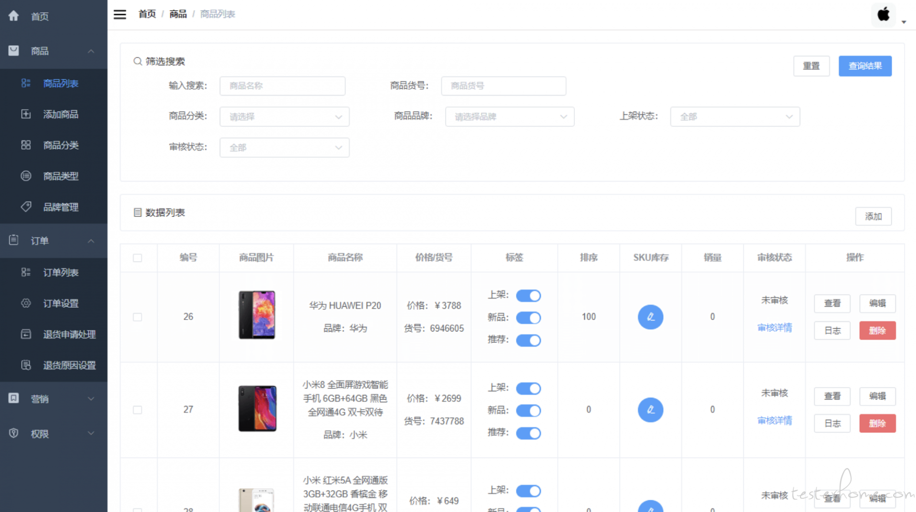Toggle 上架 switch for 红米5A product
This screenshot has width=916, height=512.
pos(528,491)
